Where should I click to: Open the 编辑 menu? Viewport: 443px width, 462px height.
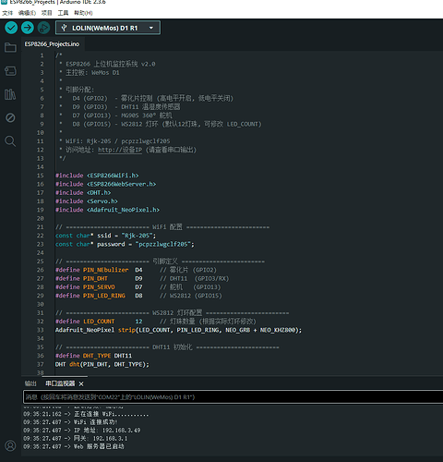pyautogui.click(x=27, y=13)
